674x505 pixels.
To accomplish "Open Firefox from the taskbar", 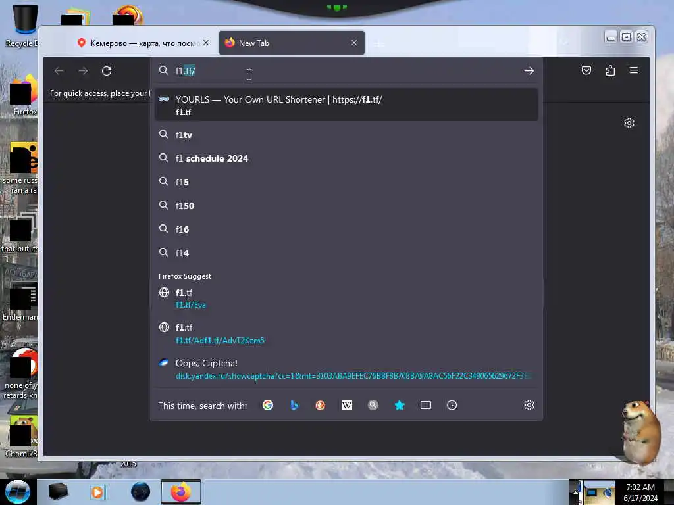I will [x=181, y=492].
